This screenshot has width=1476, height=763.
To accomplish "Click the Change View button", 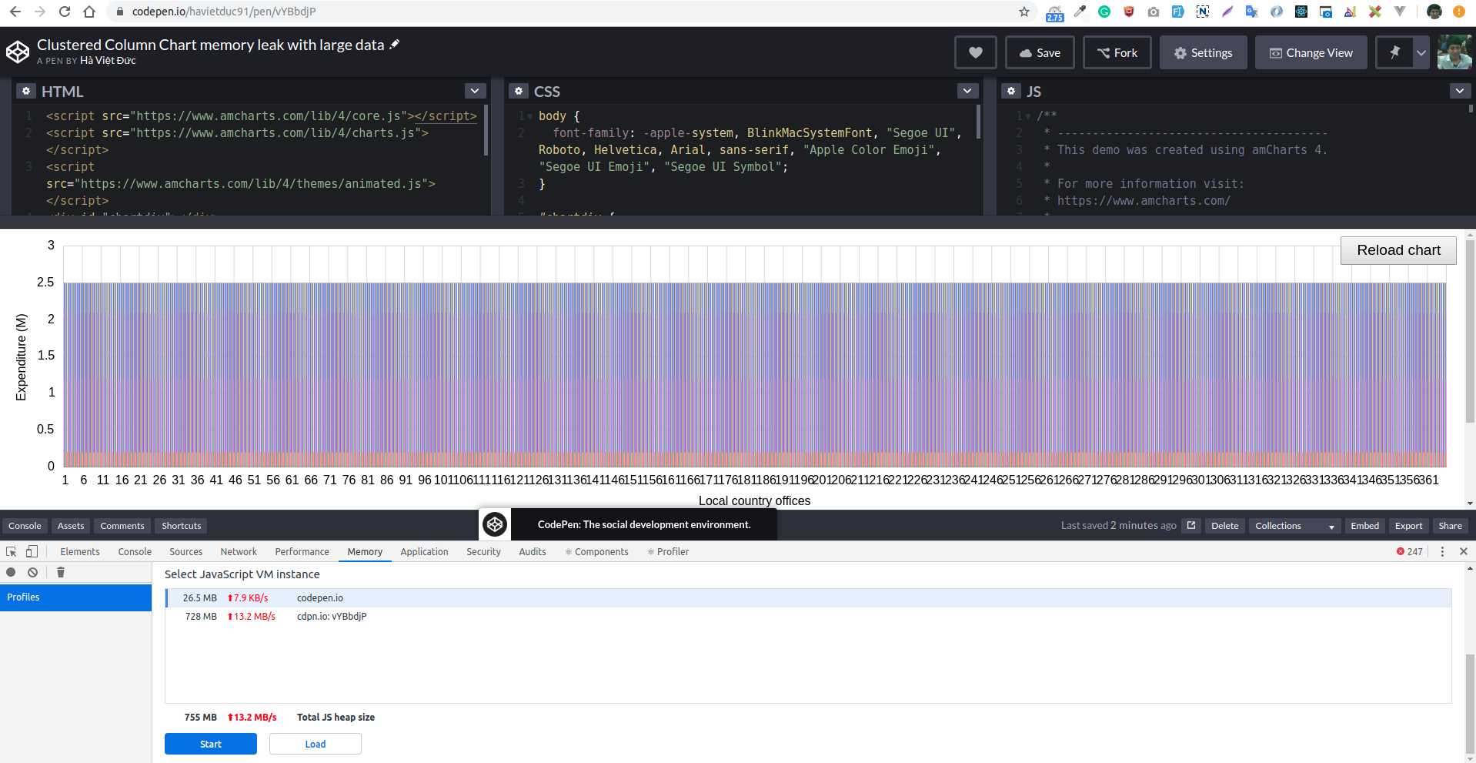I will click(x=1311, y=52).
